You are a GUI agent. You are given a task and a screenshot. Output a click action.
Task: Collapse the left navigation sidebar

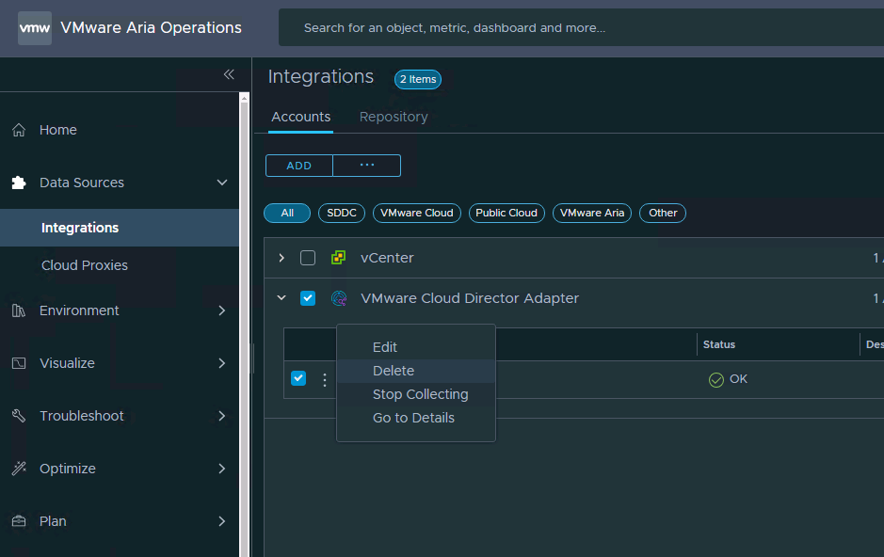pos(228,74)
